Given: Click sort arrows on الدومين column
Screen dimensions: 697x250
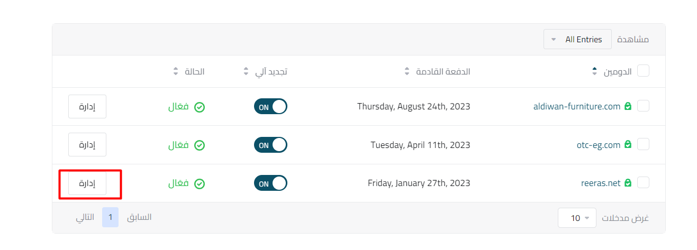Looking at the screenshot, I should pos(595,71).
